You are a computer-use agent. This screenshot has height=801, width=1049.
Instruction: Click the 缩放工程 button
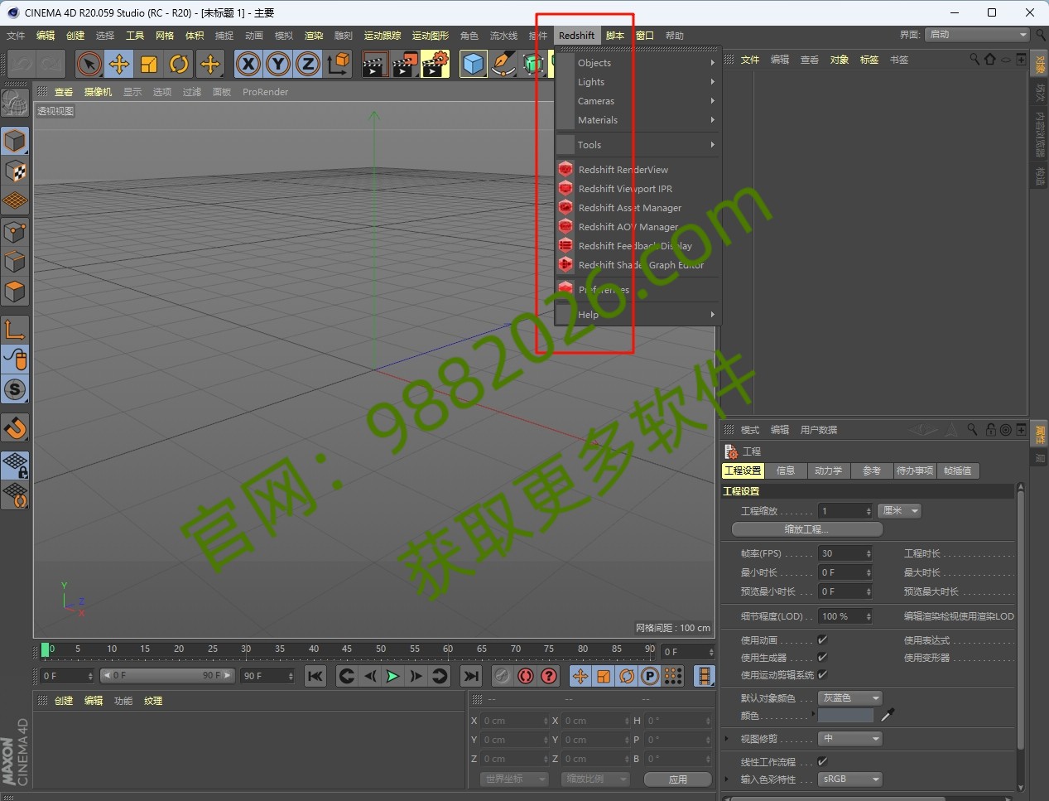tap(807, 529)
